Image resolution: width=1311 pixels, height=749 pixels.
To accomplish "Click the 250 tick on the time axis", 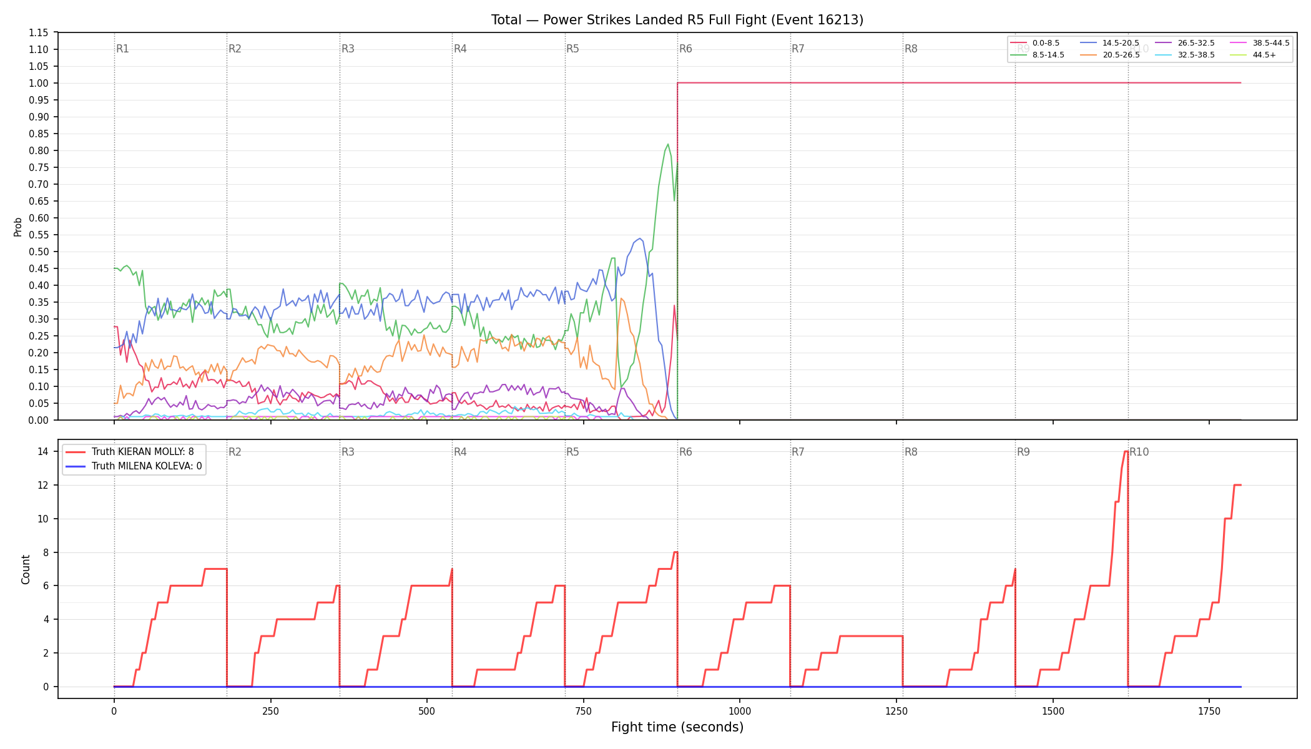I will 270,711.
